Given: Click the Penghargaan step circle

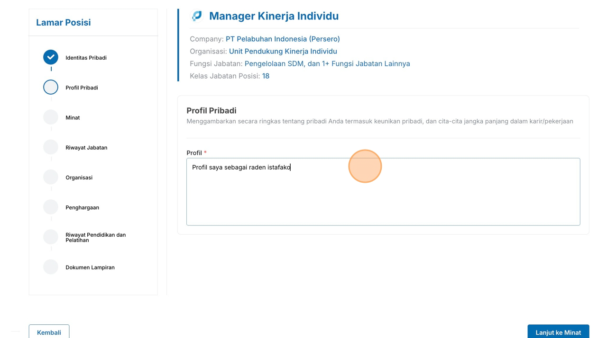Looking at the screenshot, I should (51, 207).
